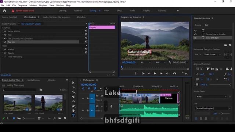
Task: Open the Graphics menu
Action: pyautogui.click(x=43, y=5)
